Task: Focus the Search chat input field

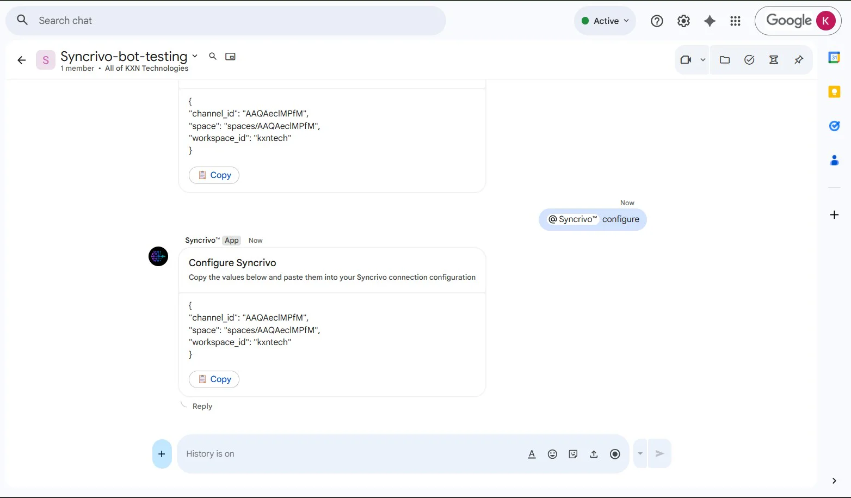Action: point(226,21)
